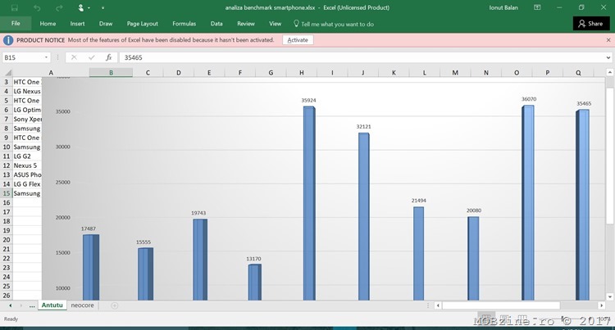The image size is (615, 330).
Task: Click the Redo arrow icon
Action: click(59, 8)
